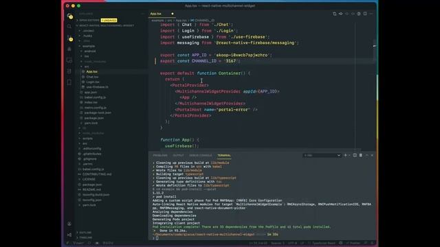Open use-firebase.ts in file tree

point(97,87)
